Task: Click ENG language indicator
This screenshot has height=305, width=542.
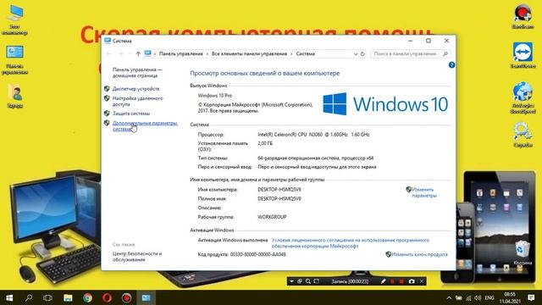Action: pos(489,297)
